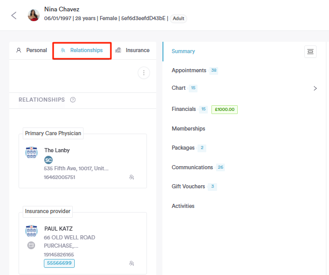Open Gift Vouchers section
Screen dimensions: 329x275
188,186
